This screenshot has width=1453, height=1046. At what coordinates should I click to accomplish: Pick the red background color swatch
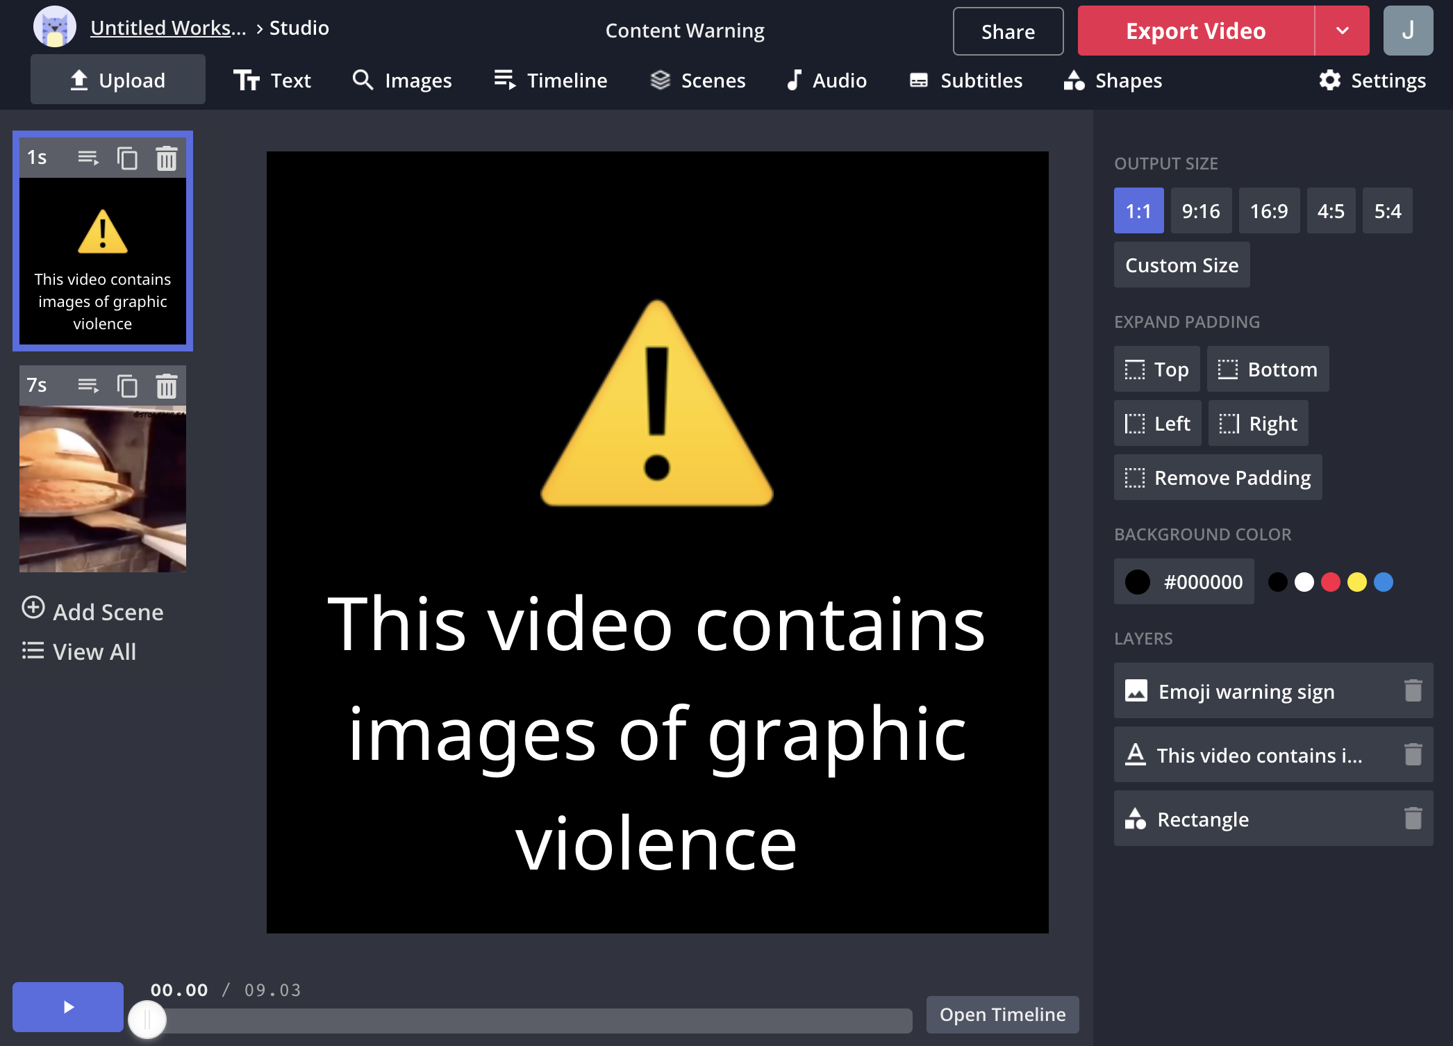(x=1331, y=582)
